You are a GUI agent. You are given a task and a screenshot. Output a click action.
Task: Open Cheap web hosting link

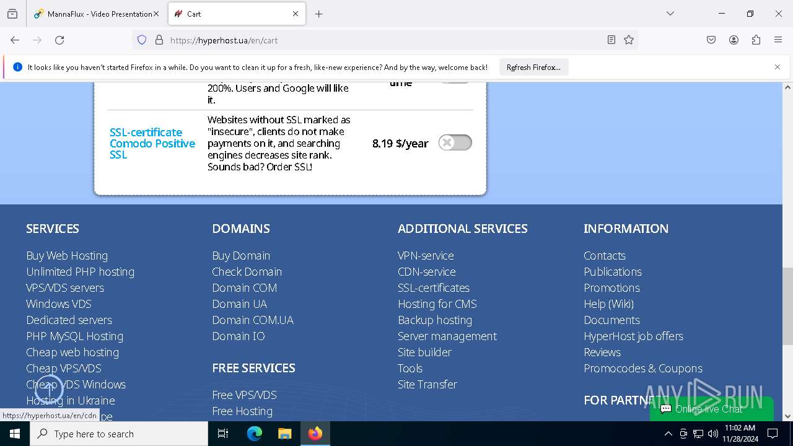click(72, 352)
